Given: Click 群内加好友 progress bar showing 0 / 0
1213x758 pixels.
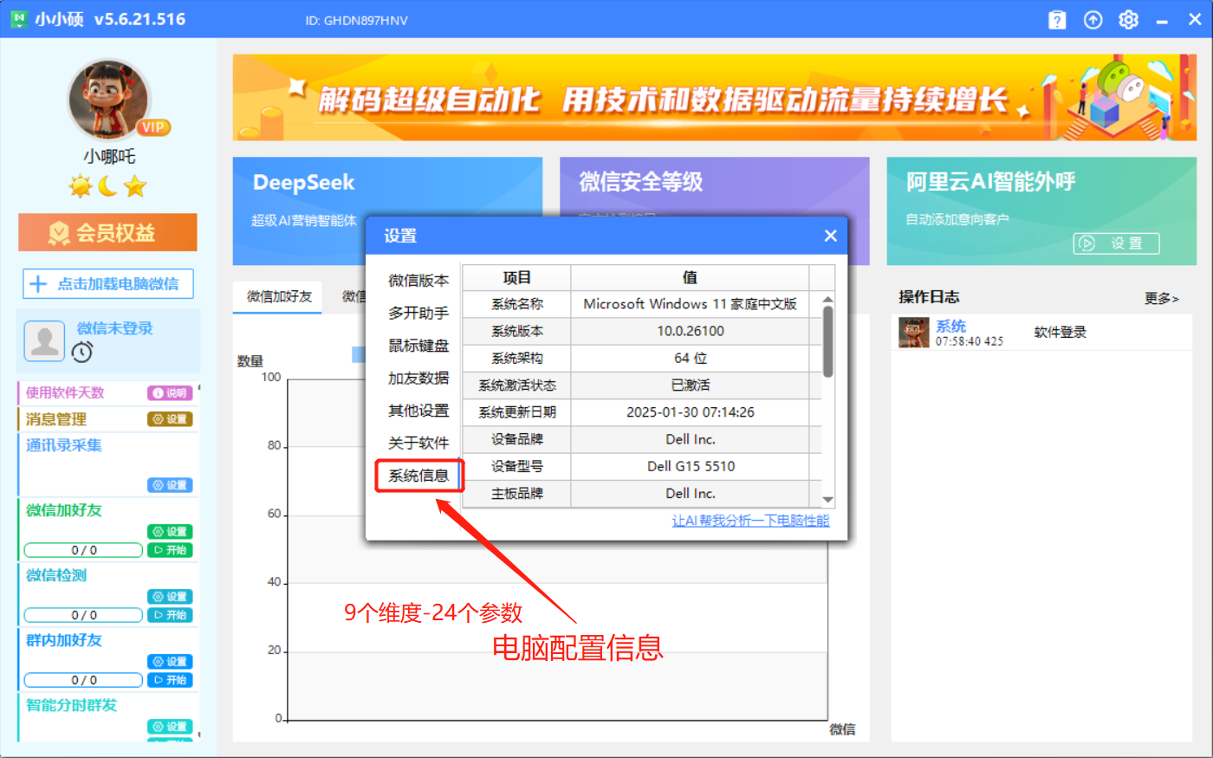Looking at the screenshot, I should [84, 680].
